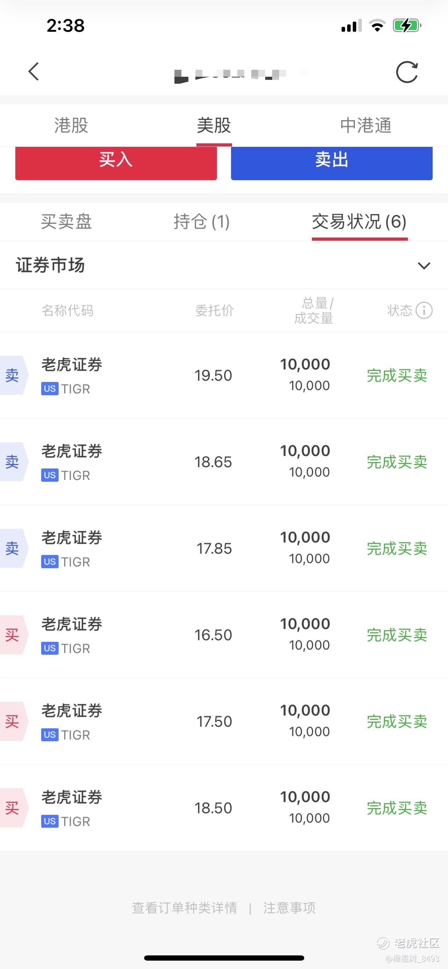This screenshot has width=448, height=969.
Task: Refresh the page with the reload icon
Action: click(x=407, y=72)
